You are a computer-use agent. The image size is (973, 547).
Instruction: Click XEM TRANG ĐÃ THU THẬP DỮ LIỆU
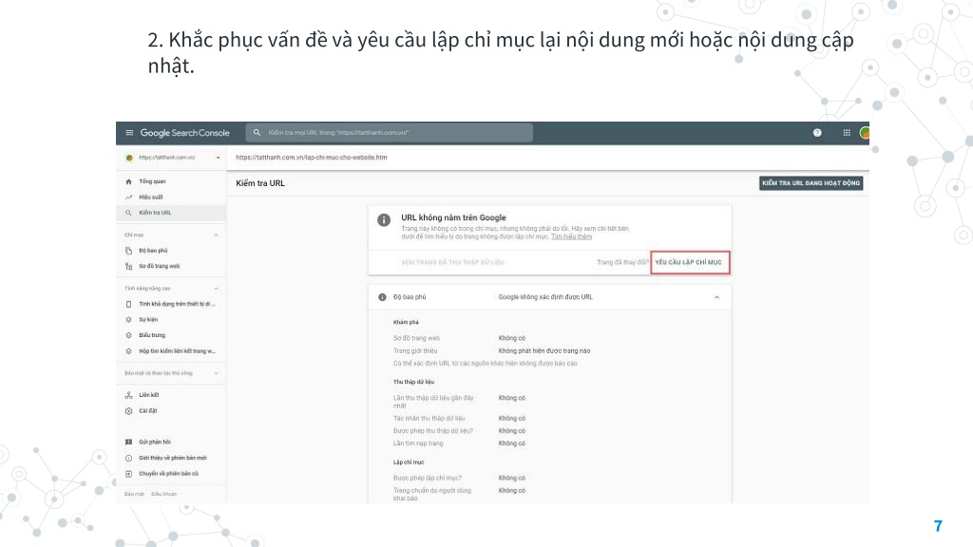click(452, 262)
